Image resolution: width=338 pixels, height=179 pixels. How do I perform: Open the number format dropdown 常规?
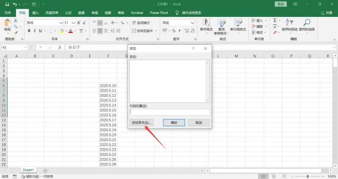193,23
